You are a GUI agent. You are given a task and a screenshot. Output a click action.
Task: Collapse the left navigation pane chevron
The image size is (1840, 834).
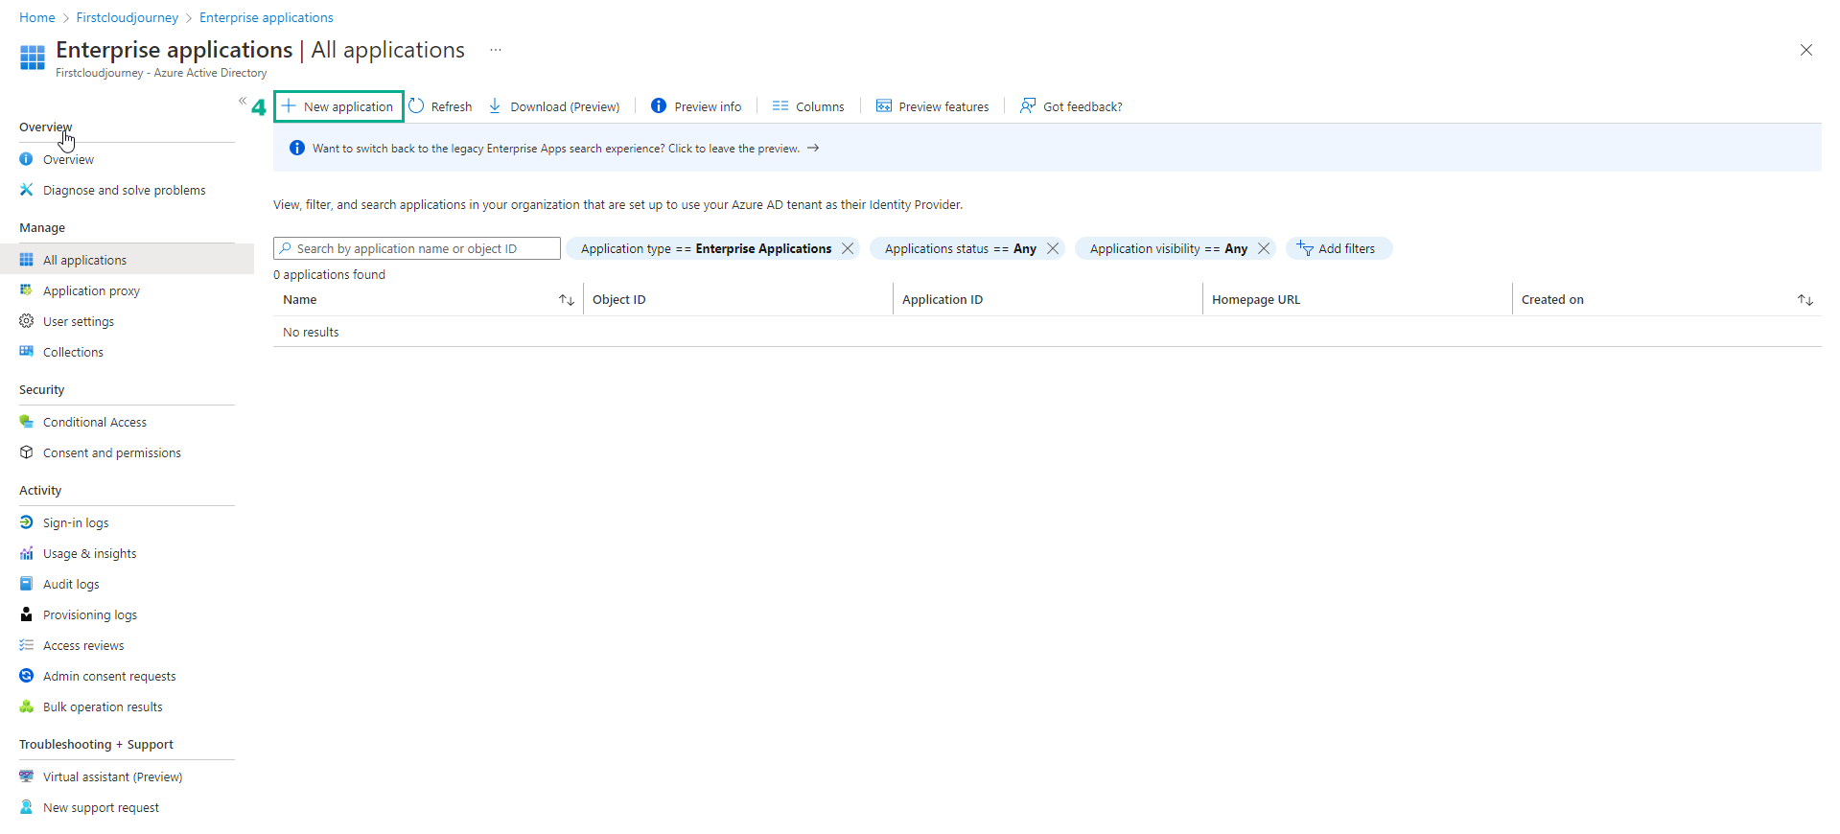pyautogui.click(x=243, y=101)
